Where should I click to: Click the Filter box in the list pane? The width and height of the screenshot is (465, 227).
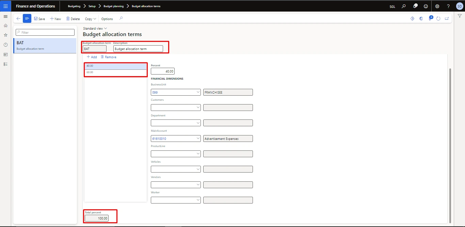pyautogui.click(x=45, y=32)
